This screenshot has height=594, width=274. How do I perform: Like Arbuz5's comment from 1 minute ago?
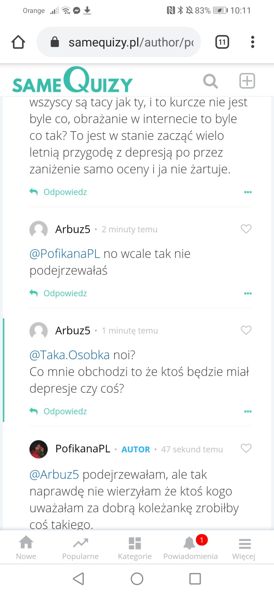click(246, 330)
